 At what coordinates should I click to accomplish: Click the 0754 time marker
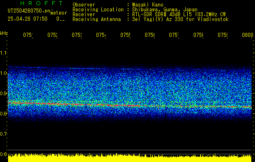click(101, 35)
